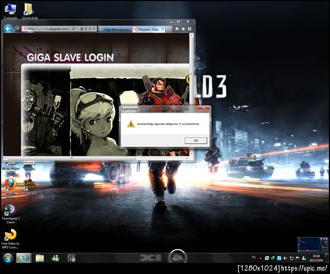330x274 pixels.
Task: Click the horizontal scrollbar right arrow
Action: coord(187,158)
